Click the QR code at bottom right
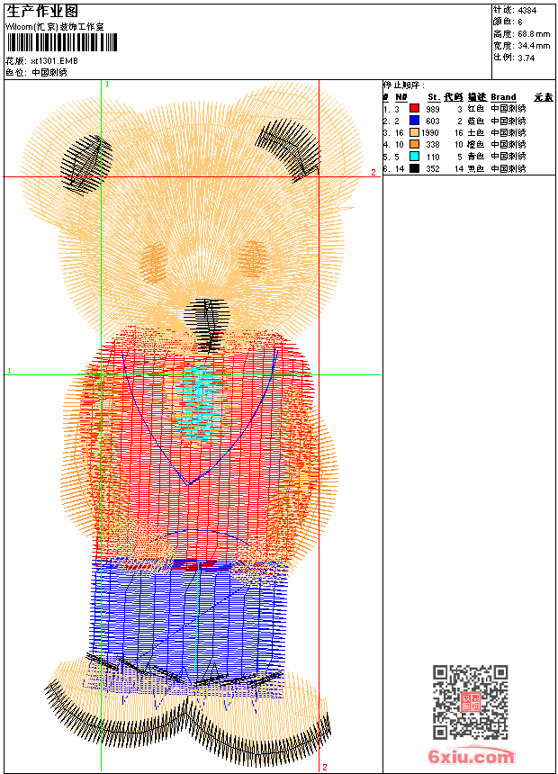The width and height of the screenshot is (558, 774). (471, 702)
